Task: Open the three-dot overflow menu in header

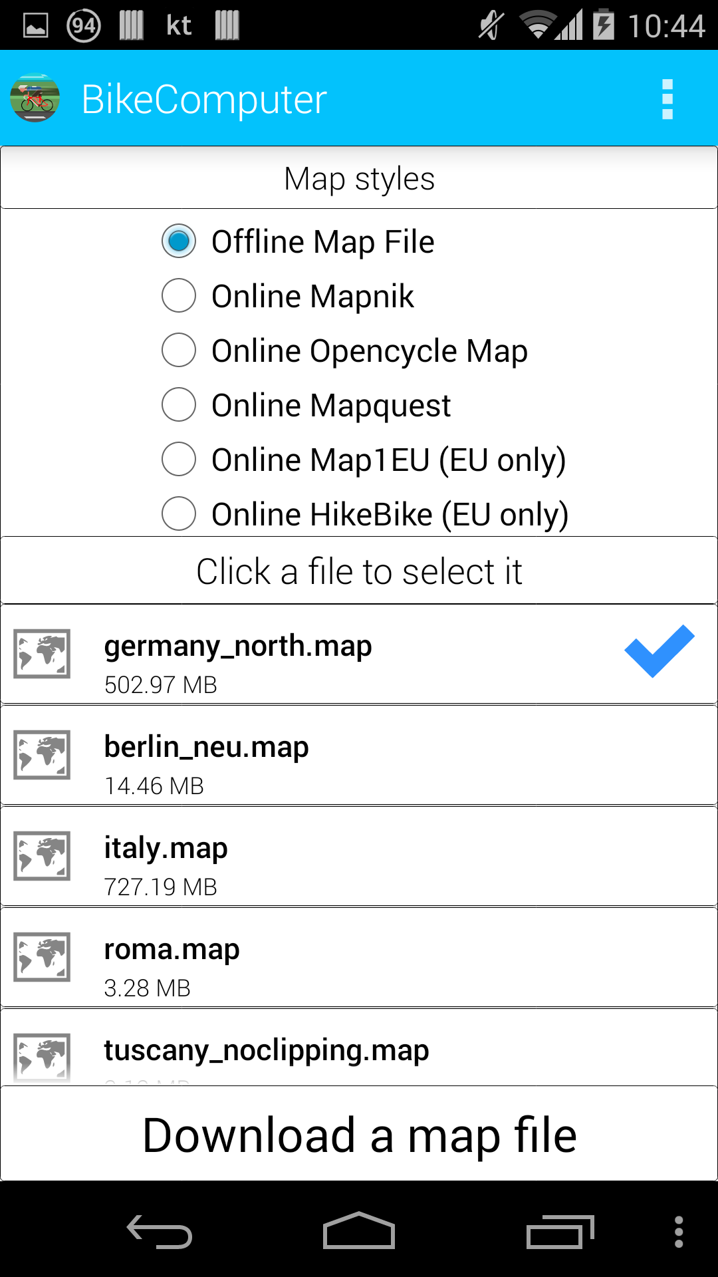Action: pos(667,99)
